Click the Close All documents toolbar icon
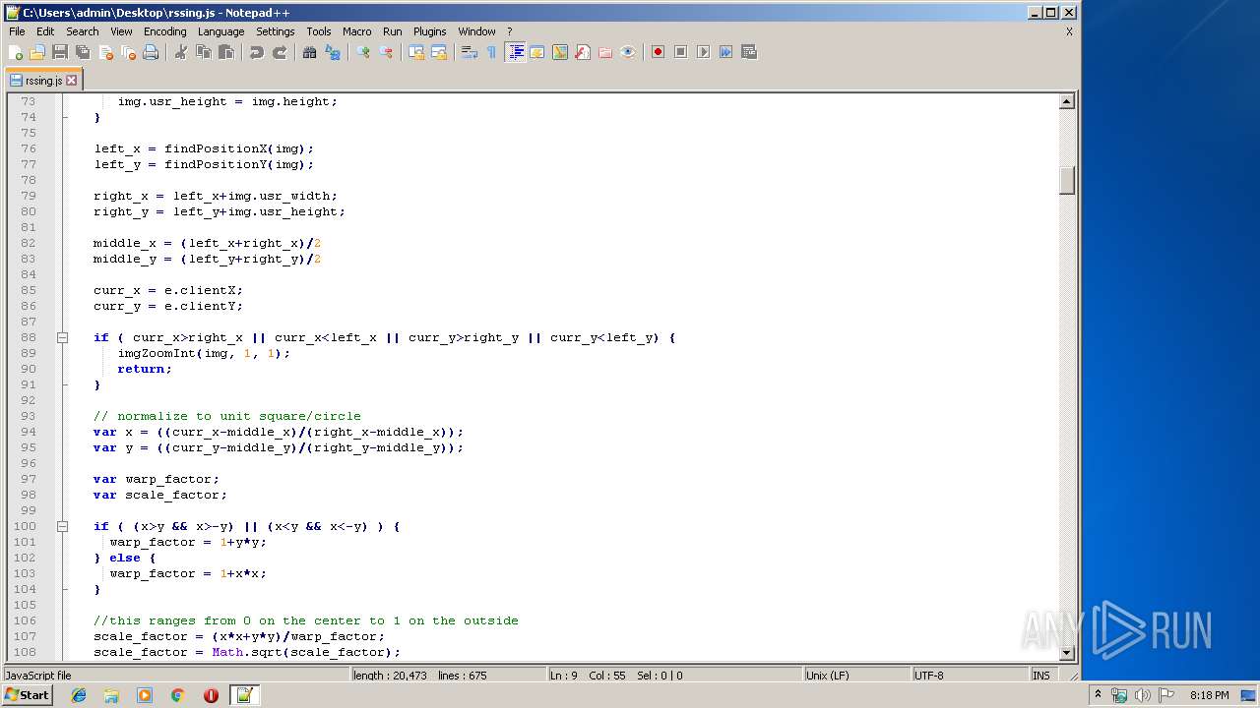The image size is (1260, 708). tap(128, 52)
